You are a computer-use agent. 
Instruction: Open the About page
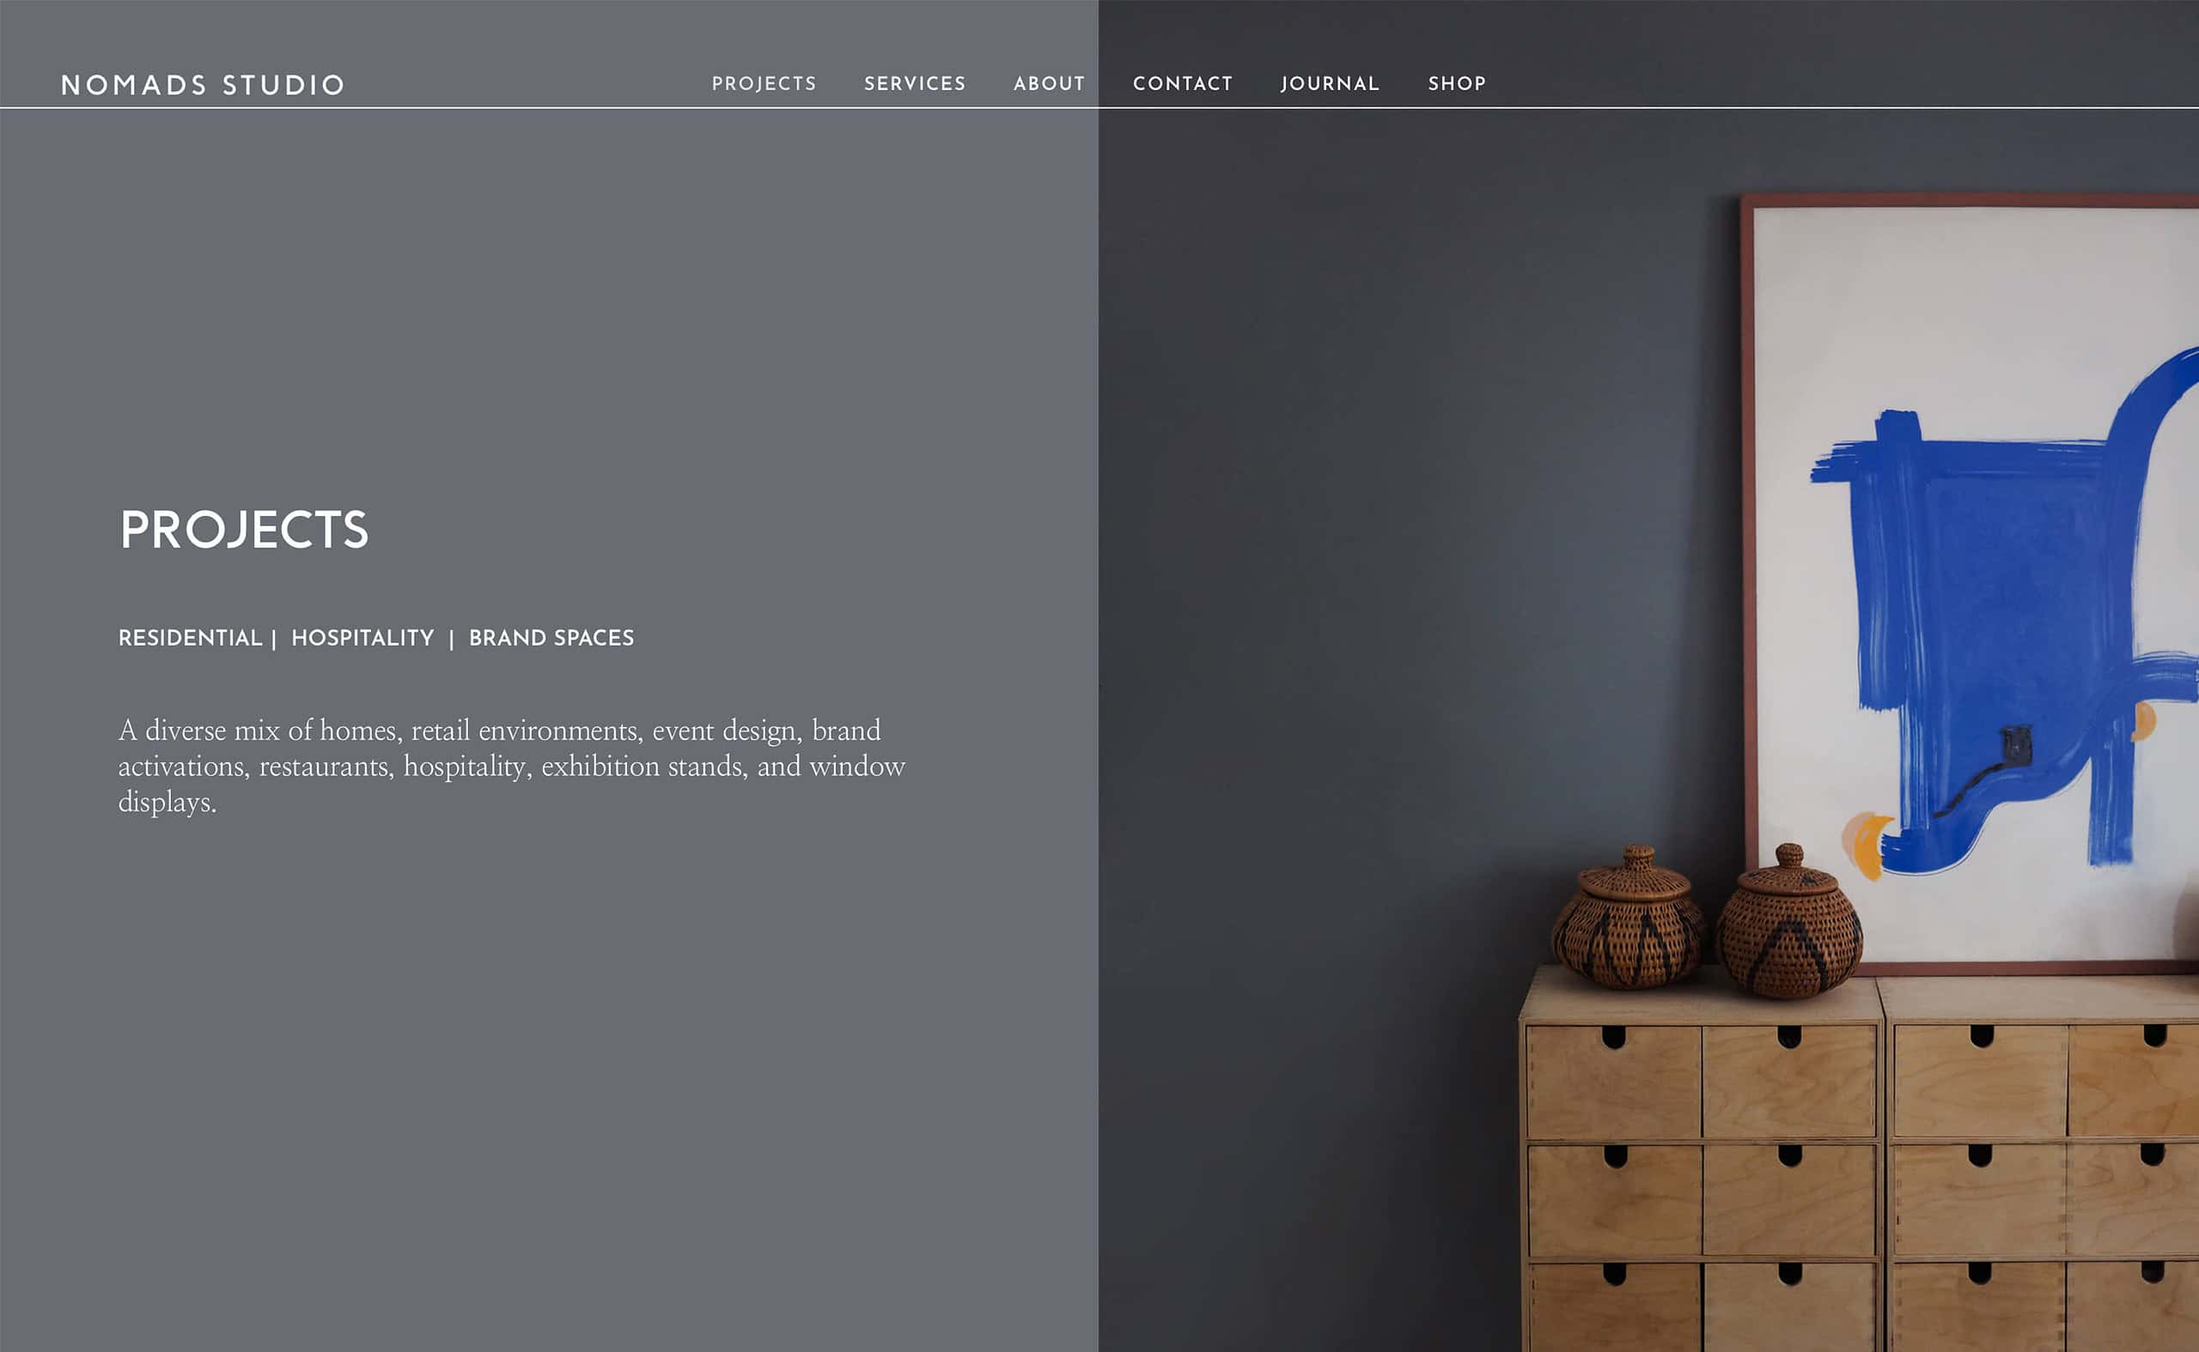tap(1049, 83)
